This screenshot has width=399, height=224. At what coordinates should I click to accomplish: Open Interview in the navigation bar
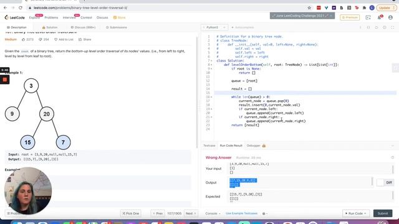tap(69, 17)
